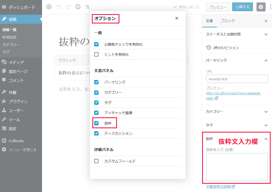Open カテゴリー submenu under 投稿

tap(11, 45)
